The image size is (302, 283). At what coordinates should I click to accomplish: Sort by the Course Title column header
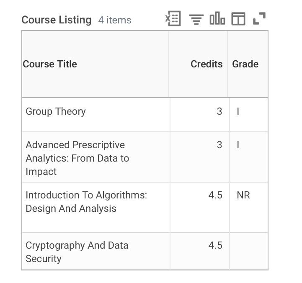coord(50,64)
